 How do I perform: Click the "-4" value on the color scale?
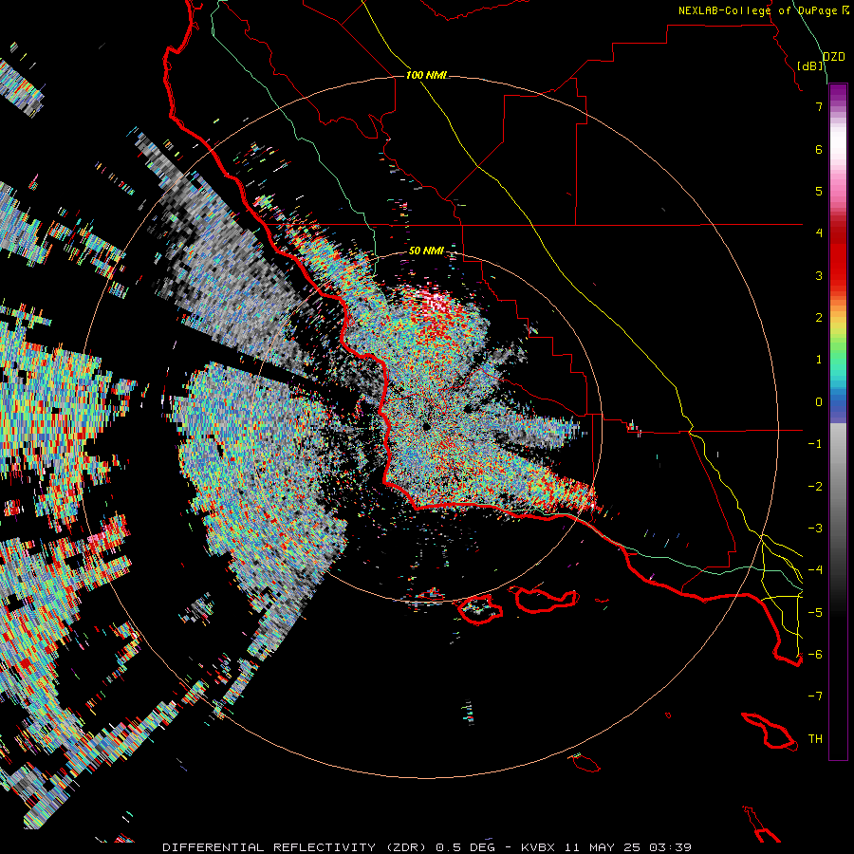[815, 570]
